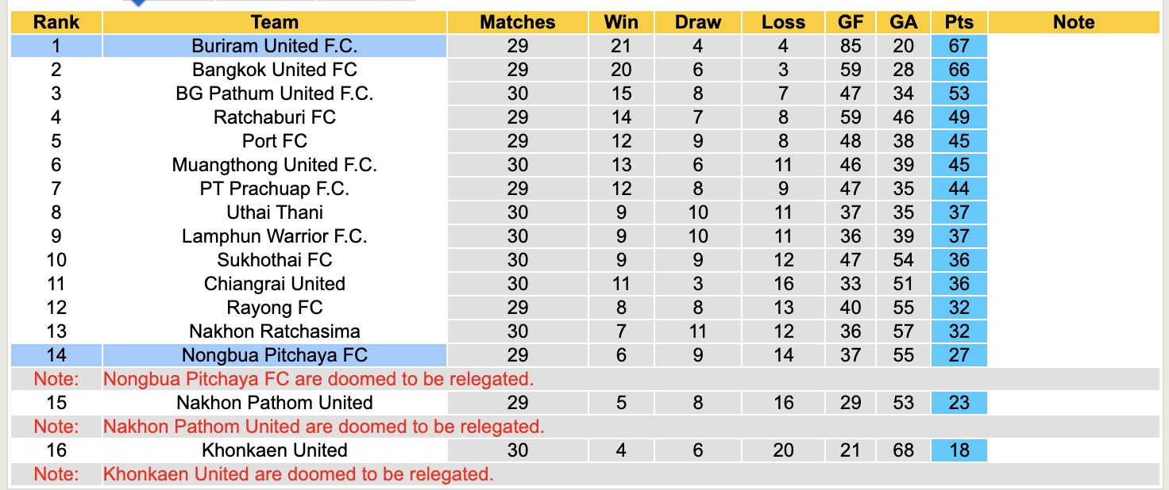Click the Chiangrai United team name
The image size is (1169, 490).
click(274, 284)
